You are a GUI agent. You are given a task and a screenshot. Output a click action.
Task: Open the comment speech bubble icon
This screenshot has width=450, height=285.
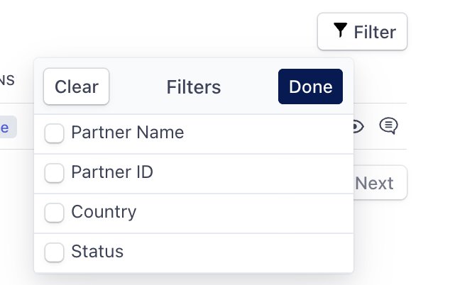(388, 126)
